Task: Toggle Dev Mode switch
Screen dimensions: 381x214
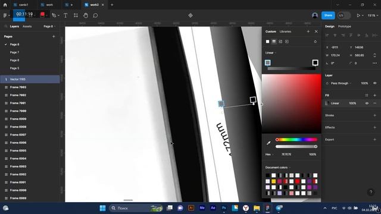Action: click(344, 15)
